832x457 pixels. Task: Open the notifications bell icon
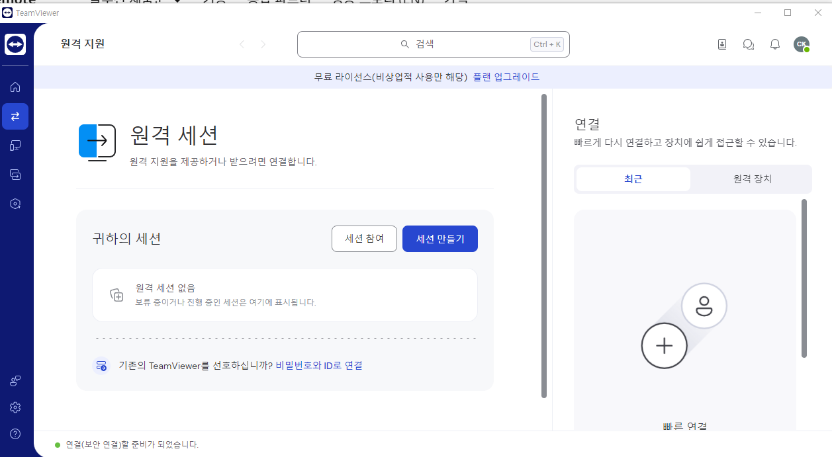774,44
